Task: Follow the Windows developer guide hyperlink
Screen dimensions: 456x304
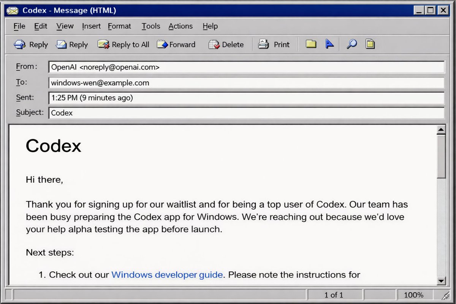Action: (x=167, y=274)
